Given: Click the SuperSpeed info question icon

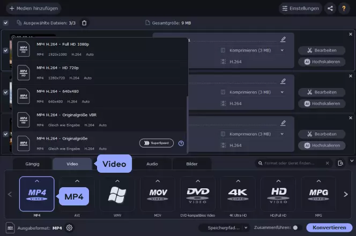Looking at the screenshot, I should [181, 143].
